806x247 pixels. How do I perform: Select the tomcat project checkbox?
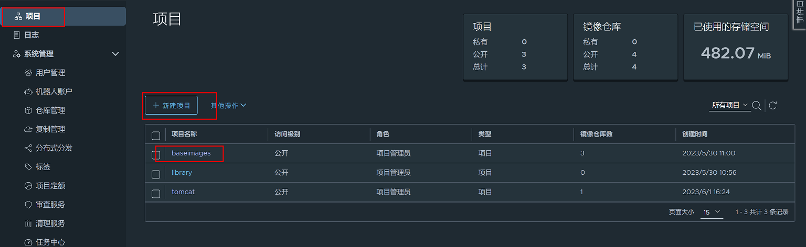(156, 194)
